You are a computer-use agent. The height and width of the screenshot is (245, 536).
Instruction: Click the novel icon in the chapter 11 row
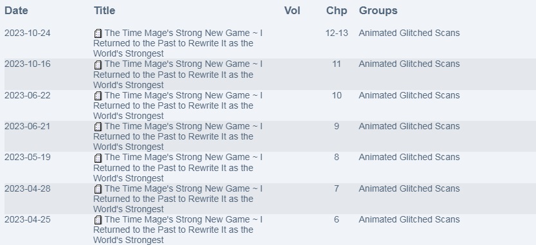pos(98,64)
